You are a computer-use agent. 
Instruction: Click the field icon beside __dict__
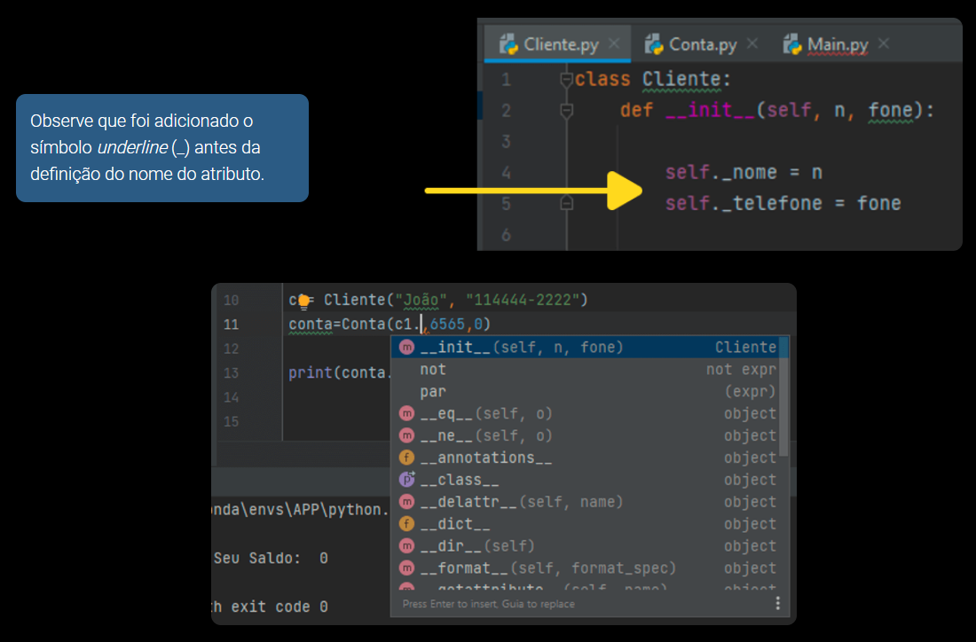point(406,524)
